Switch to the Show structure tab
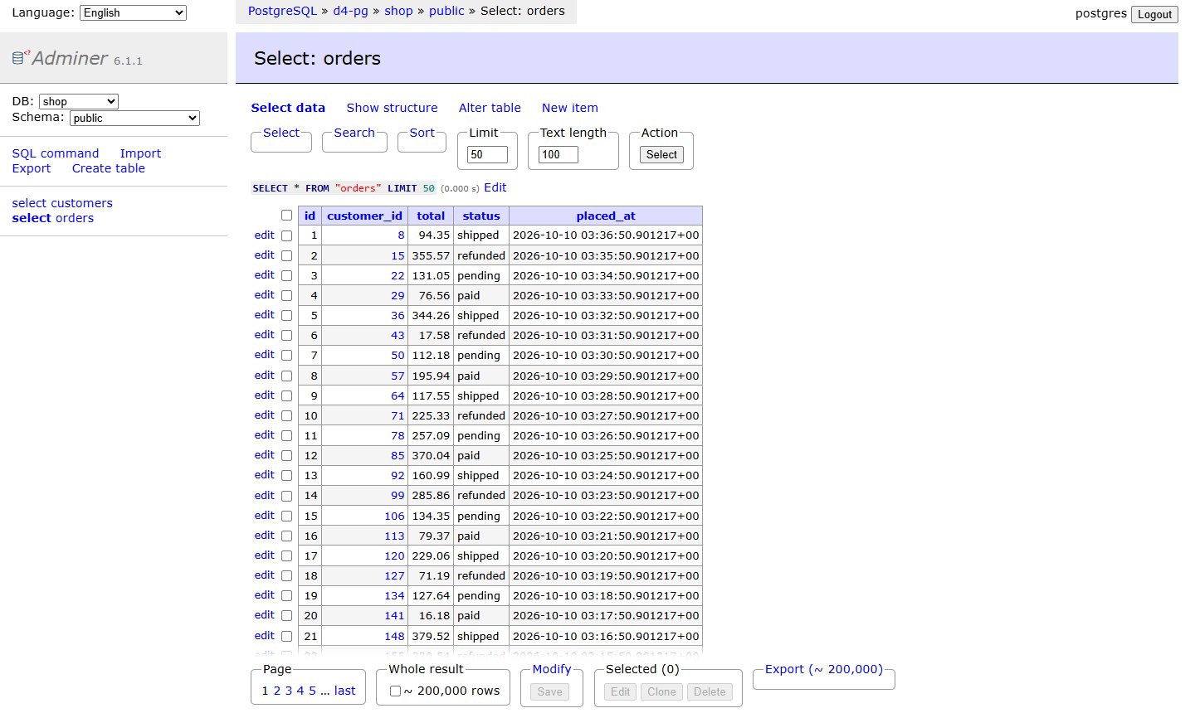The image size is (1195, 713). point(392,108)
